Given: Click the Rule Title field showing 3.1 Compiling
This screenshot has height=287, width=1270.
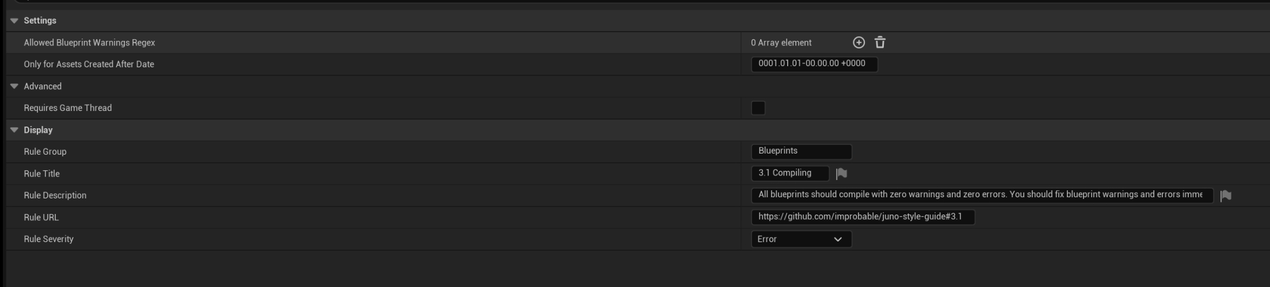Looking at the screenshot, I should click(790, 173).
